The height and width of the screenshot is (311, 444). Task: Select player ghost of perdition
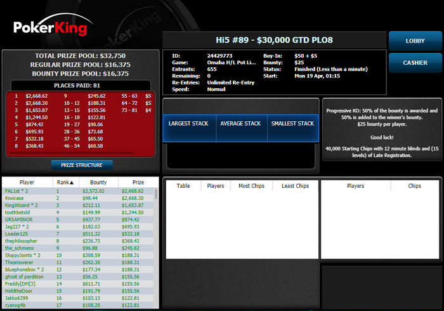coord(78,277)
